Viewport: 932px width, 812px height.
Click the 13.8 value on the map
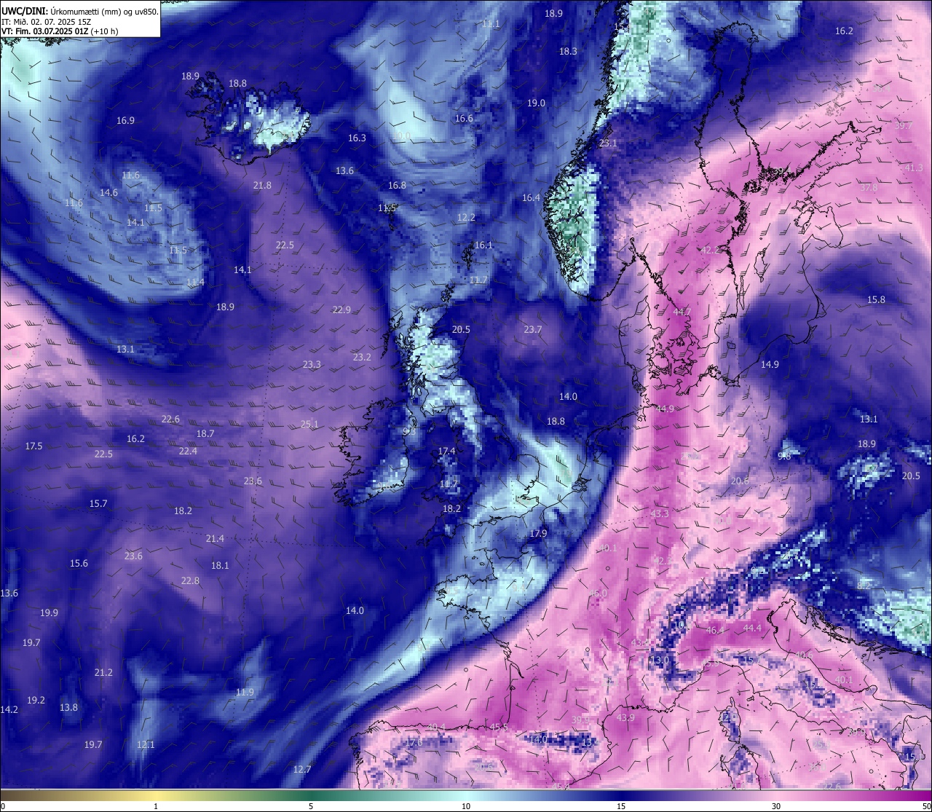pyautogui.click(x=68, y=707)
